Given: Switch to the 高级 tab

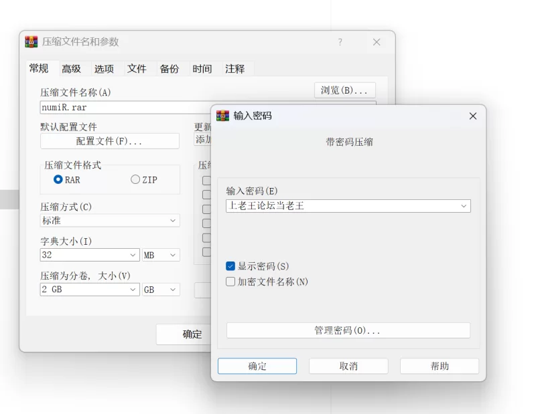Looking at the screenshot, I should [x=71, y=69].
